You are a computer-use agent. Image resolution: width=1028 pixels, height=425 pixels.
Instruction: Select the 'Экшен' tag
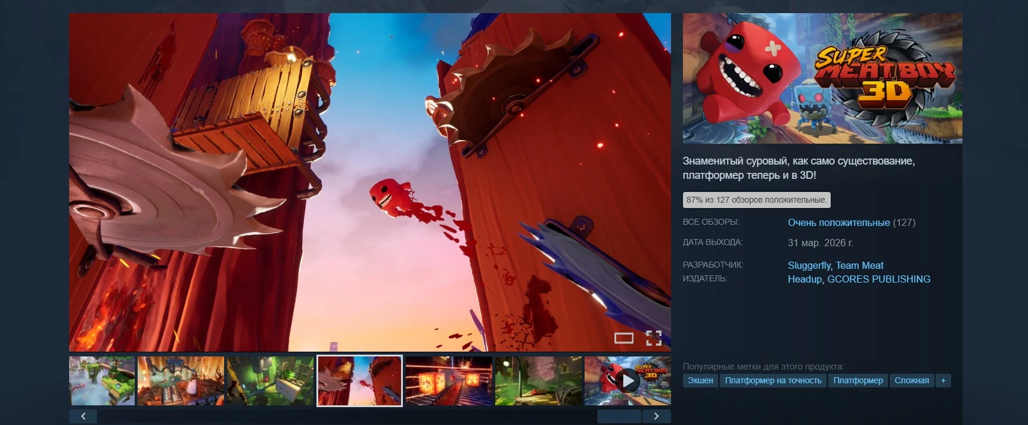[700, 380]
